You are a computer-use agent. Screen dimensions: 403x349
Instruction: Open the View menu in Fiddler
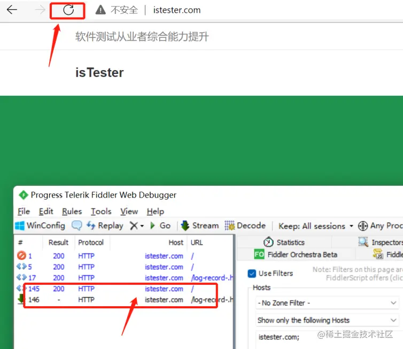point(129,211)
